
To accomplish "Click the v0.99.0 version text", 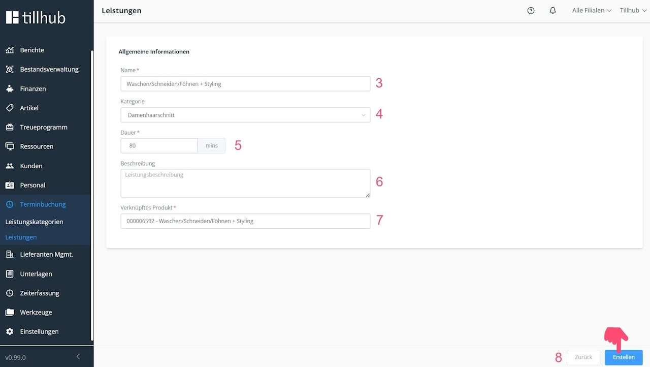I will coord(15,357).
